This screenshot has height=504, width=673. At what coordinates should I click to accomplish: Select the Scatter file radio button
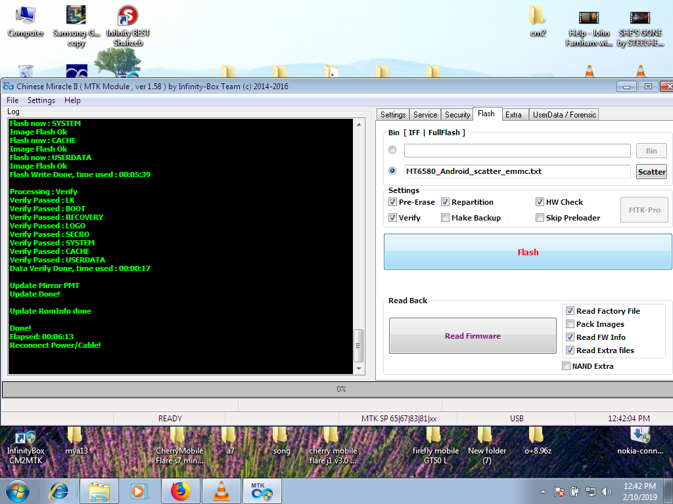(x=392, y=171)
